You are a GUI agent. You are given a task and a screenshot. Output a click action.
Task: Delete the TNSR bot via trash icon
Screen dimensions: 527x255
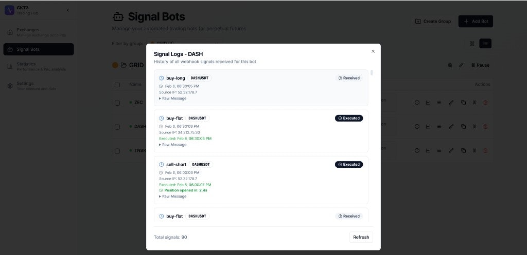(x=485, y=150)
